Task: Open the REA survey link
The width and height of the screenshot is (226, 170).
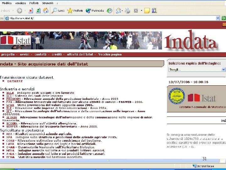Action: (9, 134)
